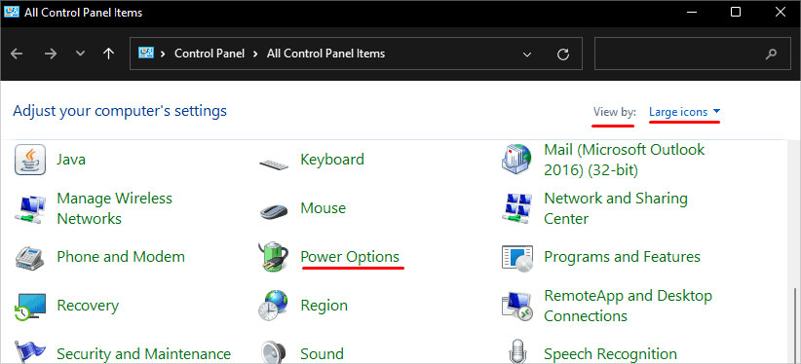Click the search magnifier icon
This screenshot has width=801, height=364.
772,54
